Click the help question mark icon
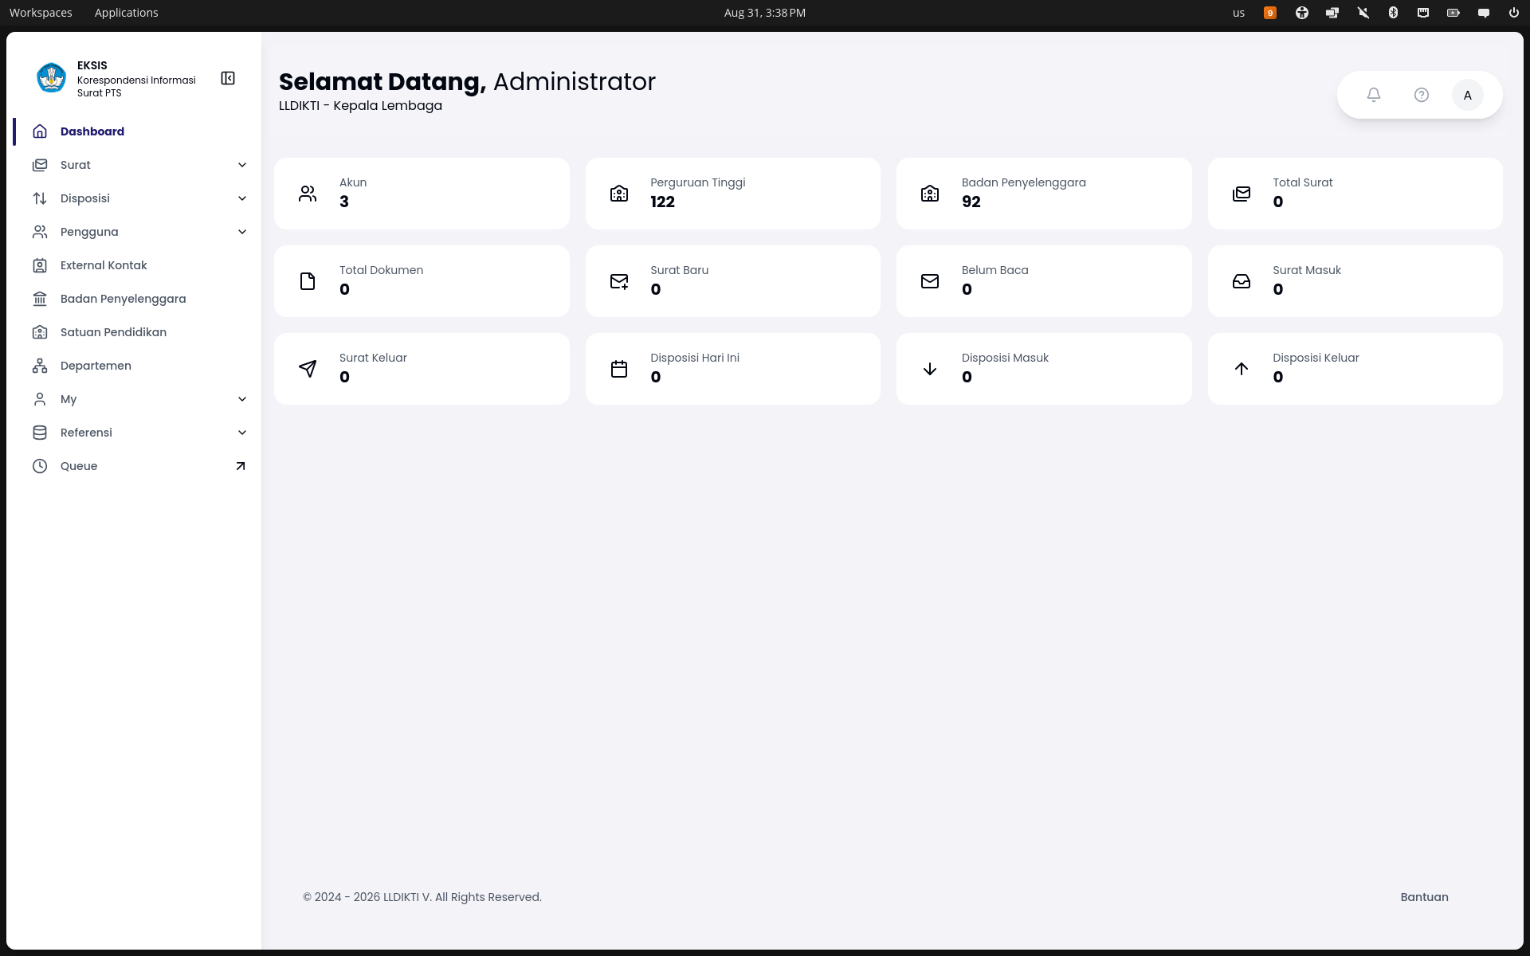 (1422, 95)
